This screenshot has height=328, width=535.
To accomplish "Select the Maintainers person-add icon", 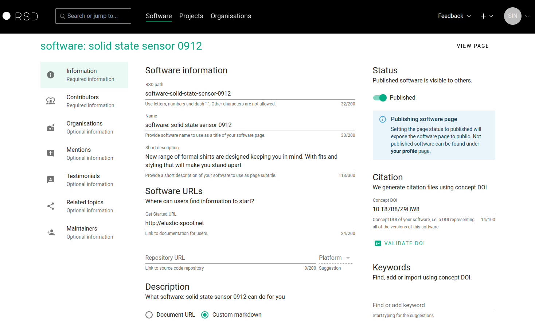I will (51, 232).
